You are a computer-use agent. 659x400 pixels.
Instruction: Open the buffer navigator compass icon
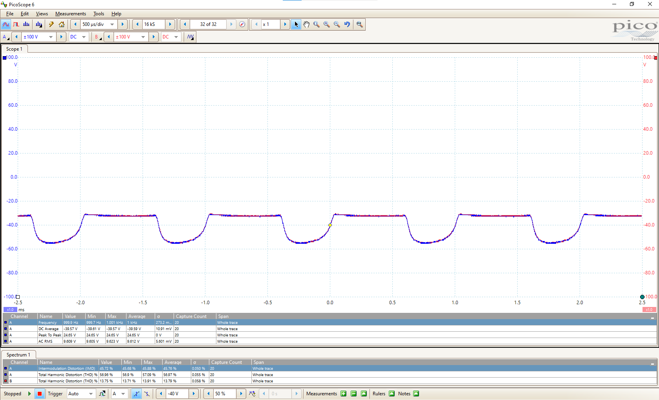(x=242, y=24)
